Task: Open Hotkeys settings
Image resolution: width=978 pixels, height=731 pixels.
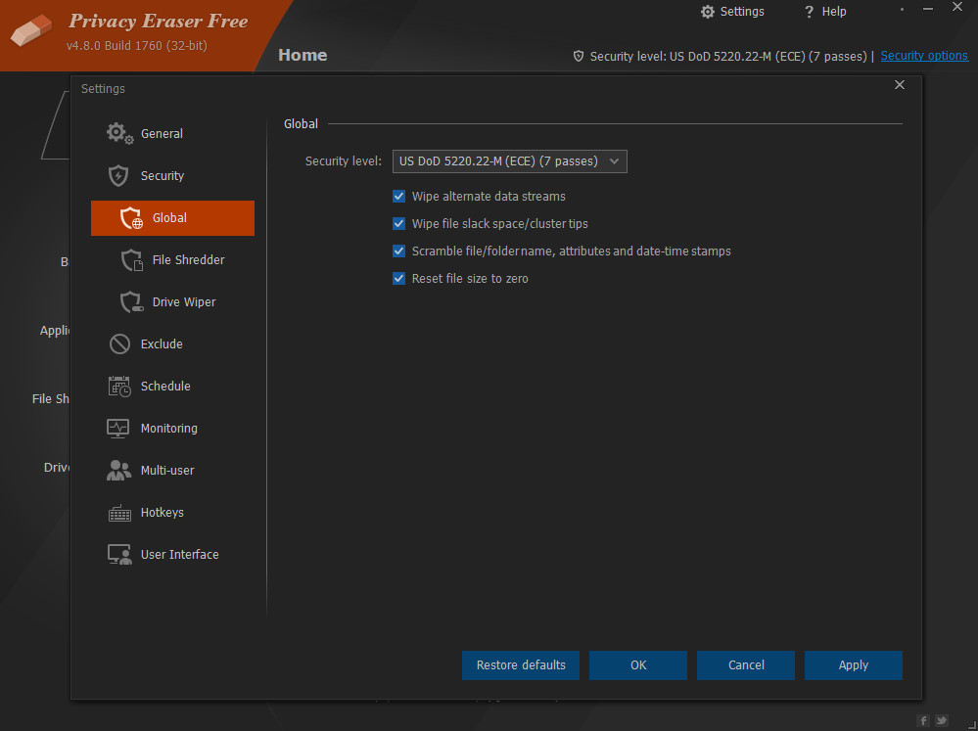Action: tap(172, 513)
